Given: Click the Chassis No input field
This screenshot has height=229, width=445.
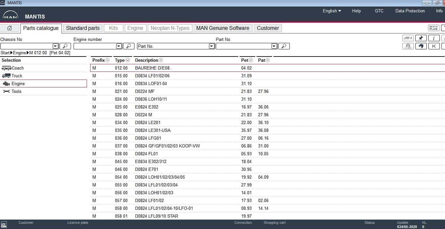Looking at the screenshot, I should [x=26, y=46].
